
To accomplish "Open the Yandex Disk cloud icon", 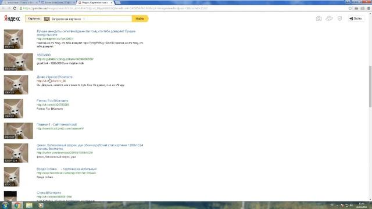I will 330,19.
